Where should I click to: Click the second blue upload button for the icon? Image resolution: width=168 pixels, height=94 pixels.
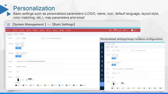tap(18, 56)
